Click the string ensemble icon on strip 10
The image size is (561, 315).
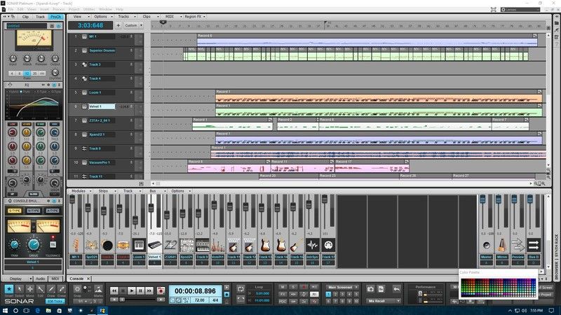218,246
